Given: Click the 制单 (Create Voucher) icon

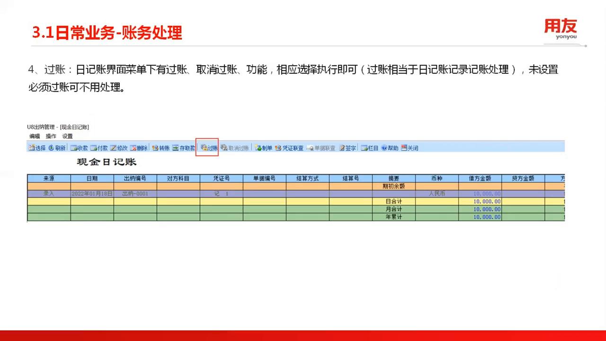Looking at the screenshot, I should [264, 148].
